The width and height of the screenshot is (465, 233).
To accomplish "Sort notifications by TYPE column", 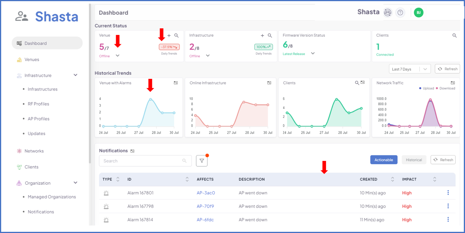I will click(118, 179).
